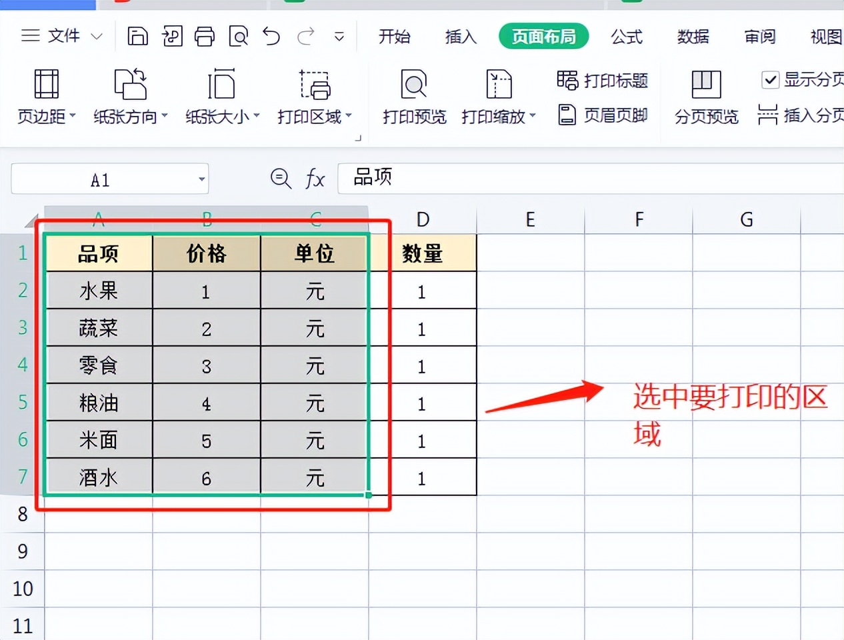Click the 元 cell in the 零食 row

coord(315,365)
